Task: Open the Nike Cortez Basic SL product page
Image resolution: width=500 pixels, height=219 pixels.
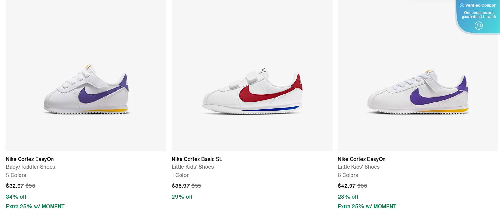Action: coord(197,159)
